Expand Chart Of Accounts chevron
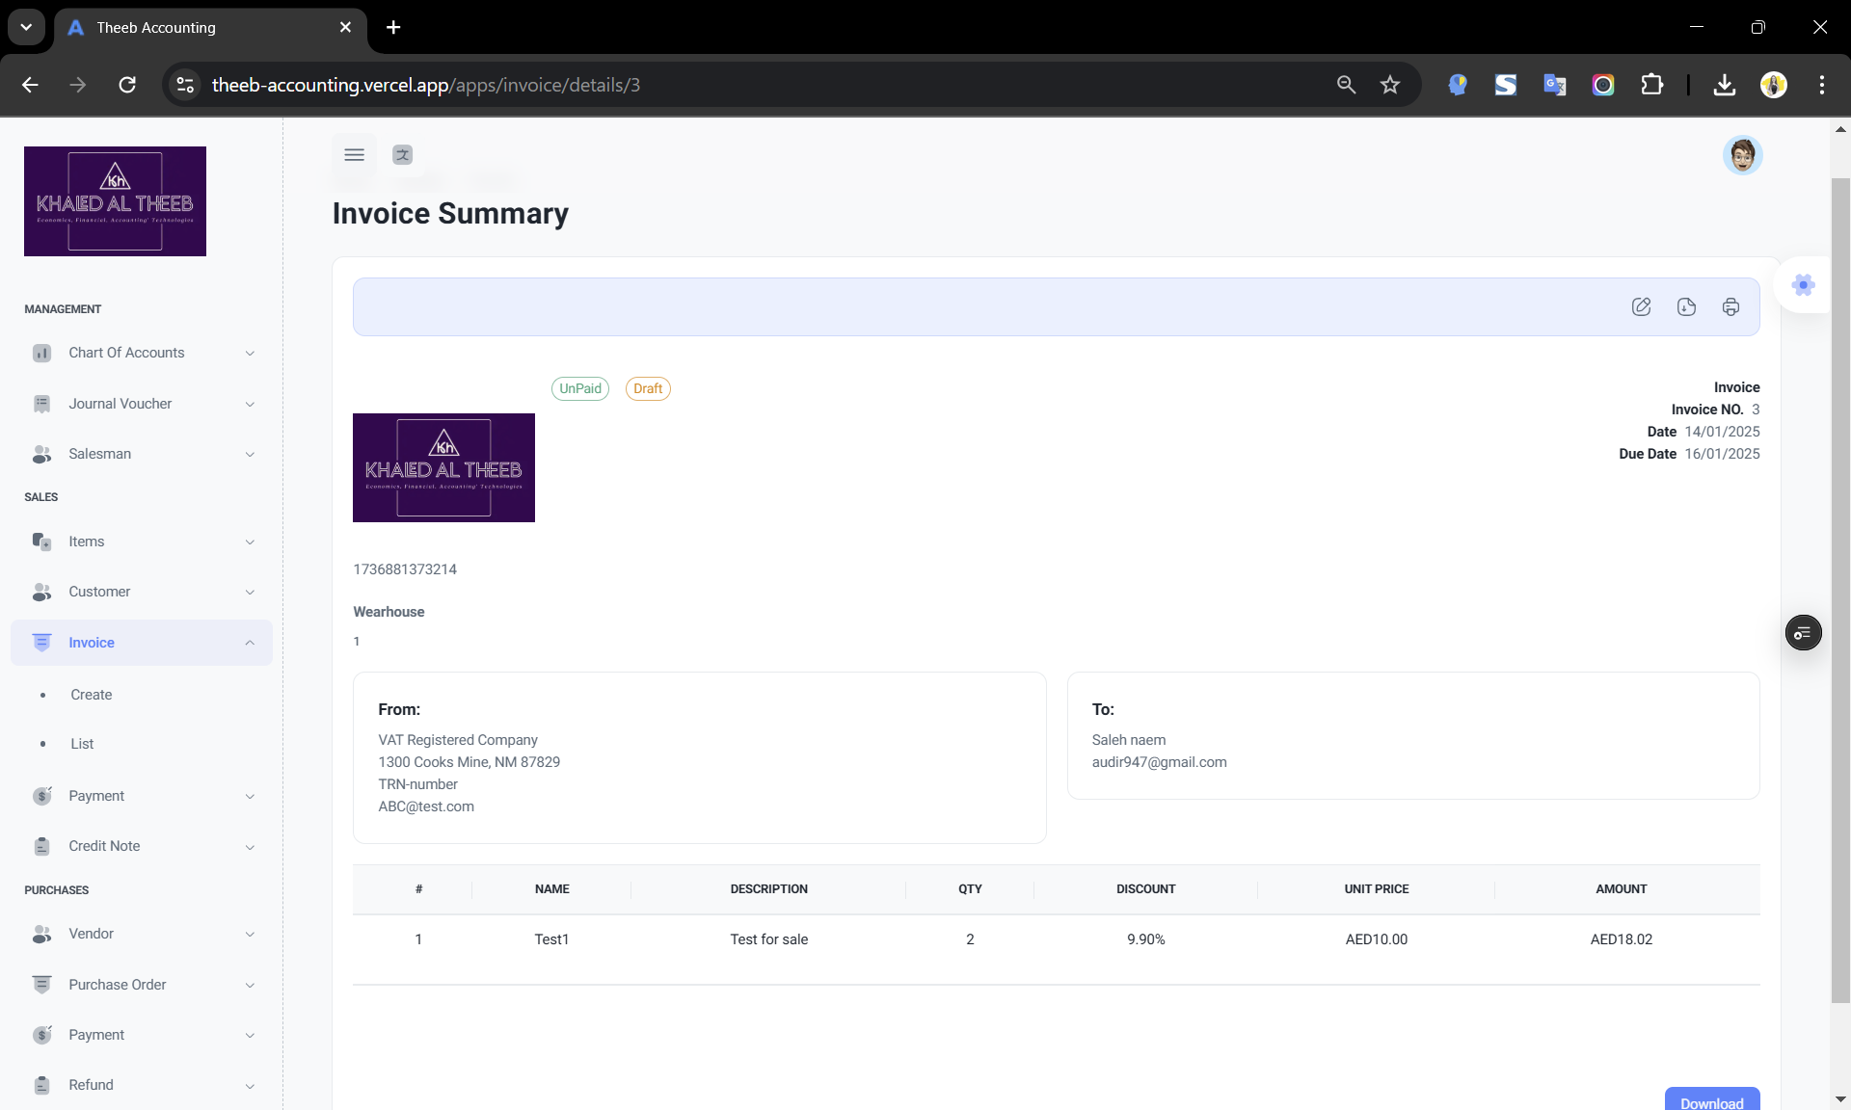 [x=250, y=354]
